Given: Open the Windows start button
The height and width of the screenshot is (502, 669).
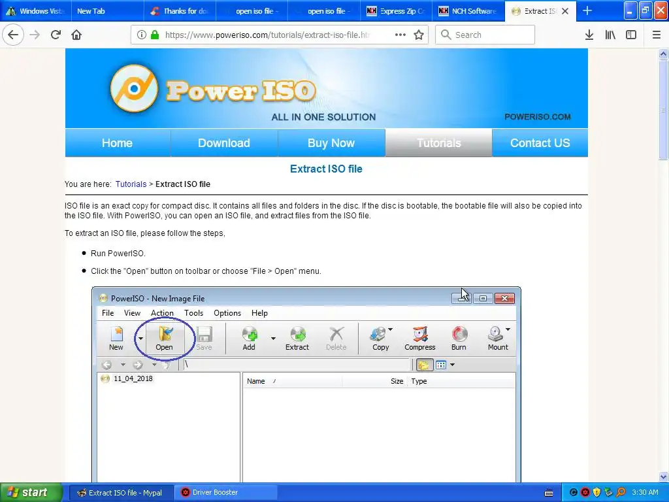Looking at the screenshot, I should pos(31,492).
